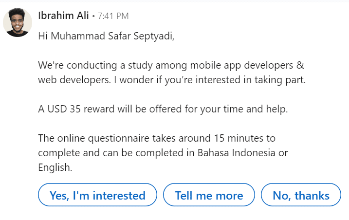Image resolution: width=349 pixels, height=220 pixels.
Task: Choose the "Tell me more" quick reply
Action: coord(209,195)
